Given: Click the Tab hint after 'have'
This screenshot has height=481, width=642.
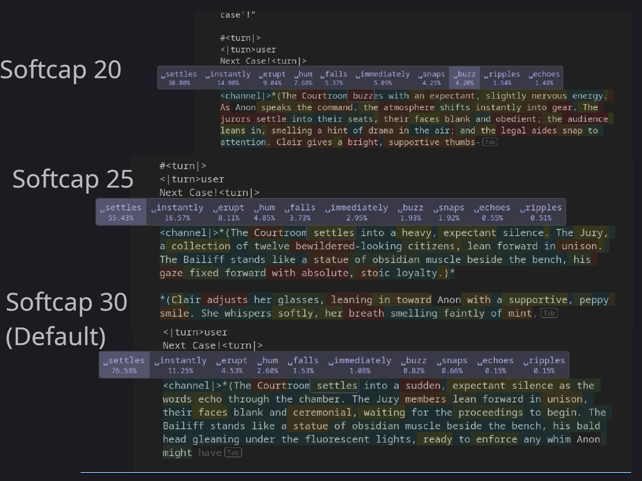Looking at the screenshot, I should coord(233,453).
